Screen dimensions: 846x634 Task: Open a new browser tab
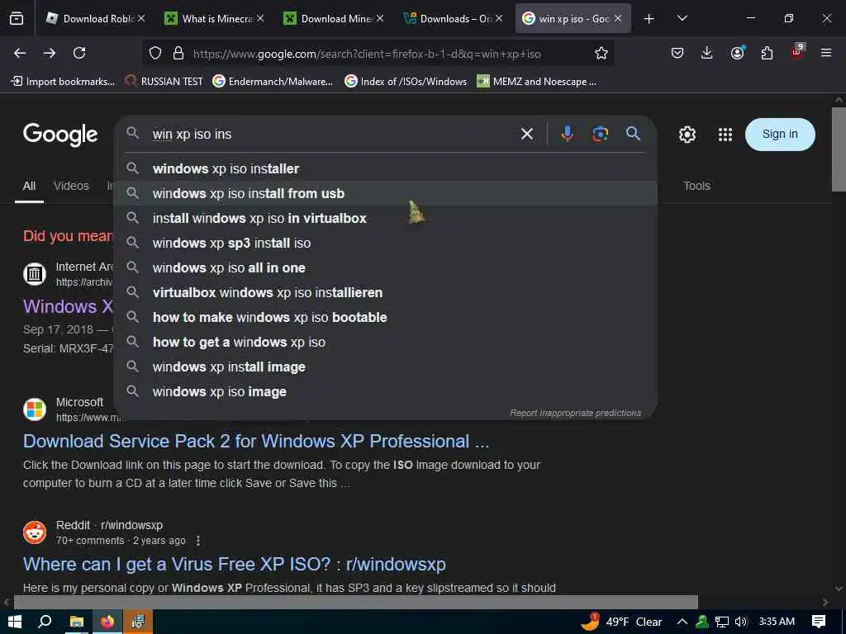(x=649, y=19)
